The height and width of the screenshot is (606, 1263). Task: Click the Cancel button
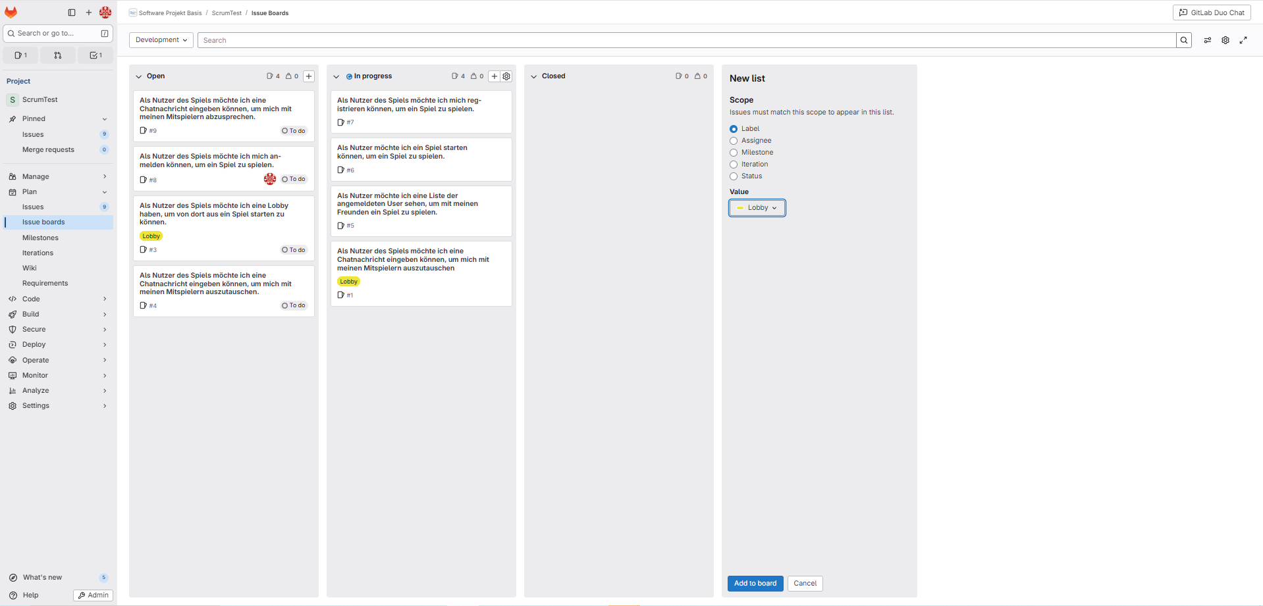[x=805, y=584]
